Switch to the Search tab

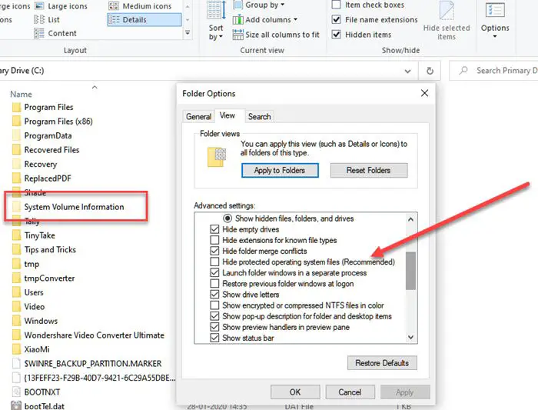[260, 117]
